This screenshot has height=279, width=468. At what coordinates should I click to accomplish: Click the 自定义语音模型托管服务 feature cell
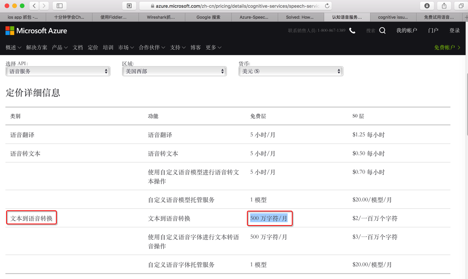point(181,200)
